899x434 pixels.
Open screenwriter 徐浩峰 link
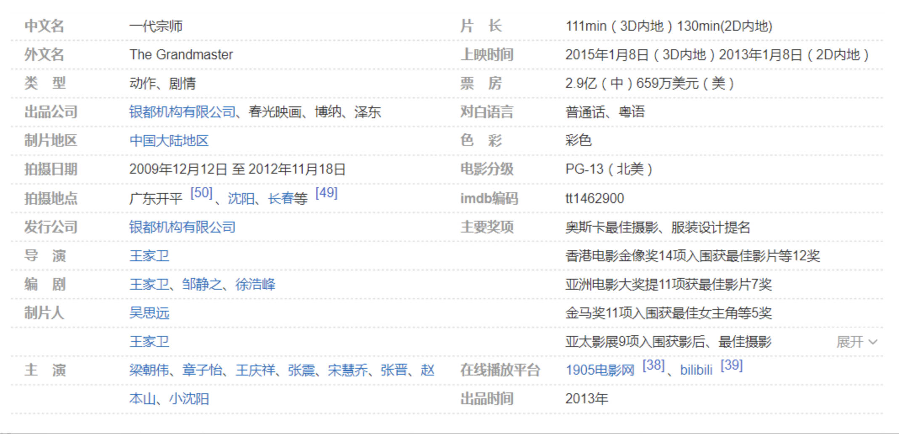pos(255,284)
